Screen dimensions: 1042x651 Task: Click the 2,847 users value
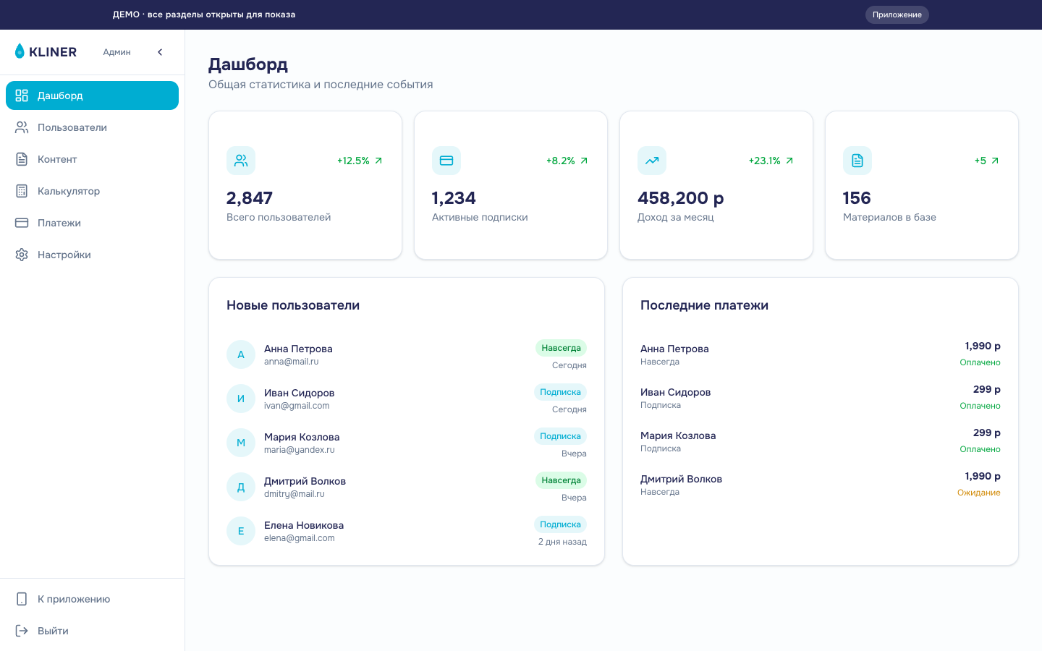coord(250,198)
